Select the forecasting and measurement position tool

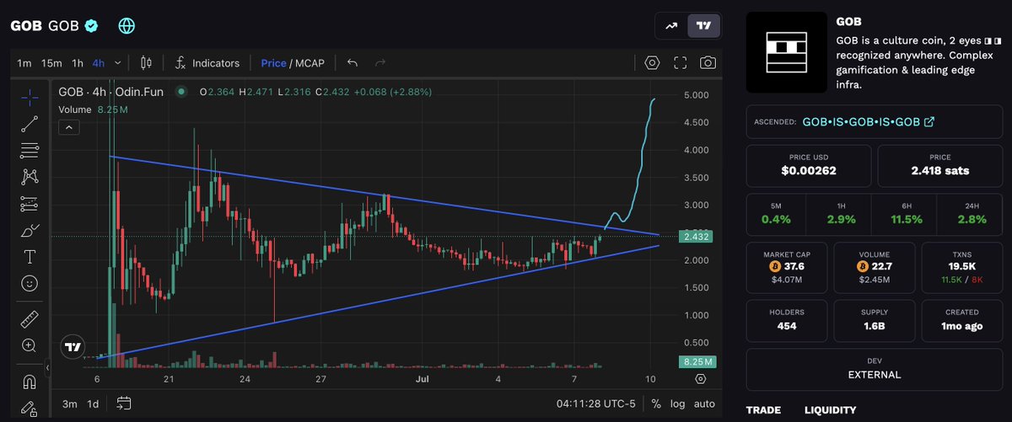pyautogui.click(x=30, y=204)
